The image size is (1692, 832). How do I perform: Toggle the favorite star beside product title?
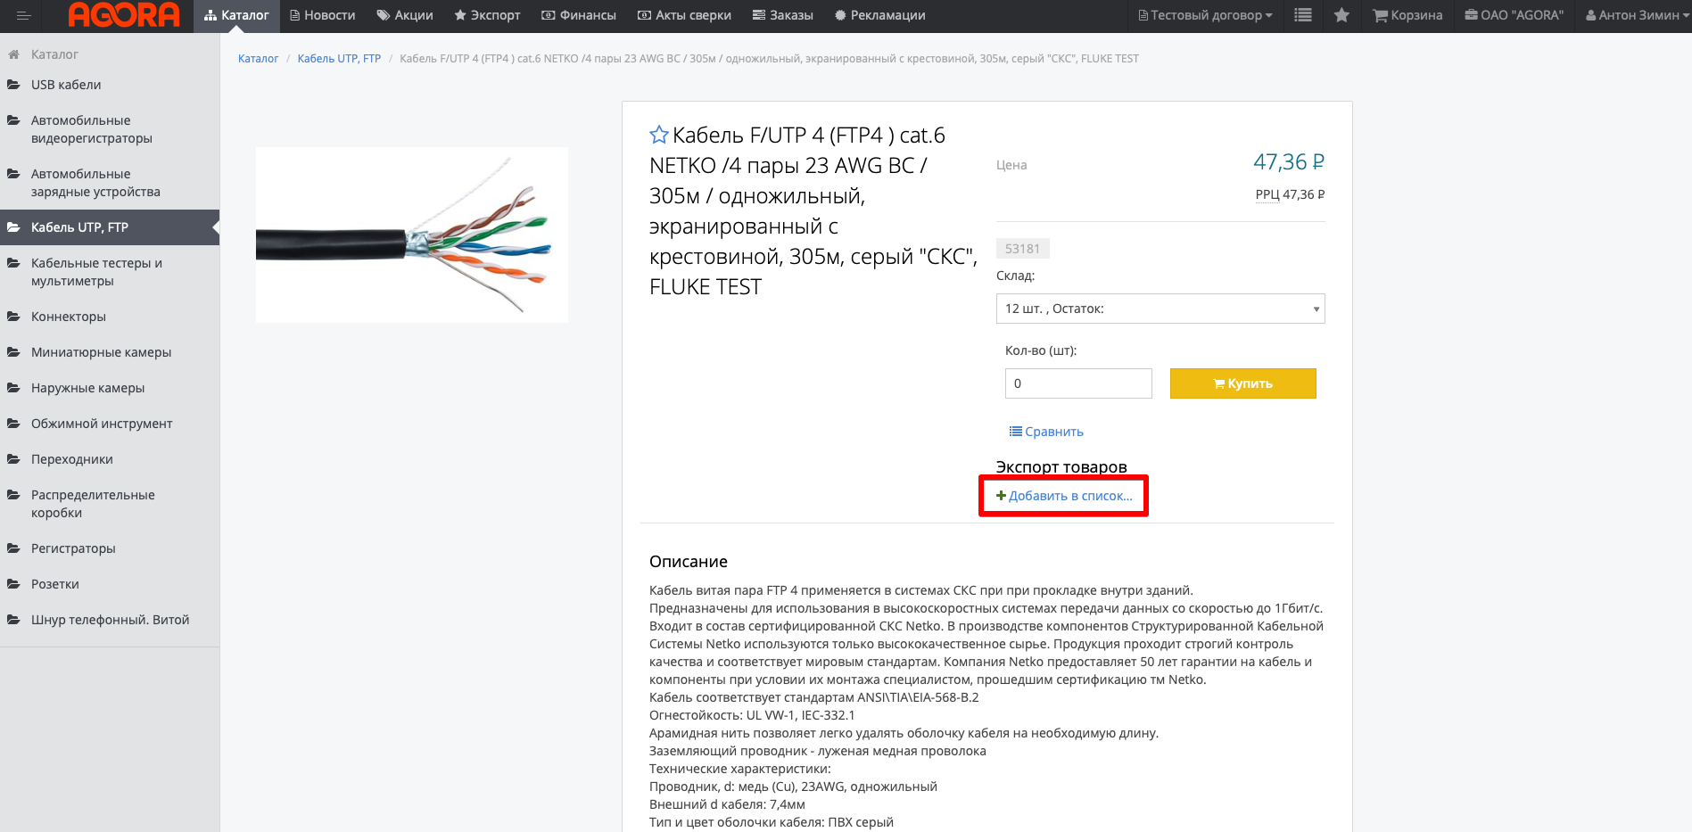click(x=659, y=135)
